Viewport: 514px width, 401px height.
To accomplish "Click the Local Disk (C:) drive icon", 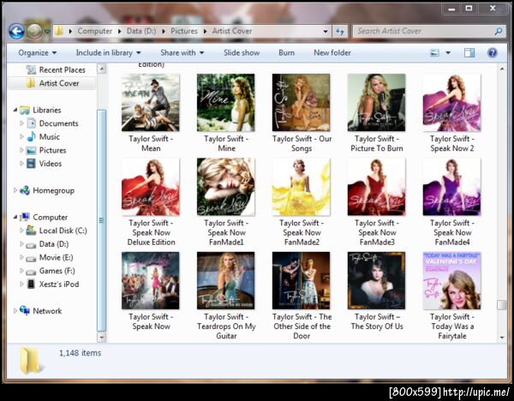I will (x=32, y=230).
